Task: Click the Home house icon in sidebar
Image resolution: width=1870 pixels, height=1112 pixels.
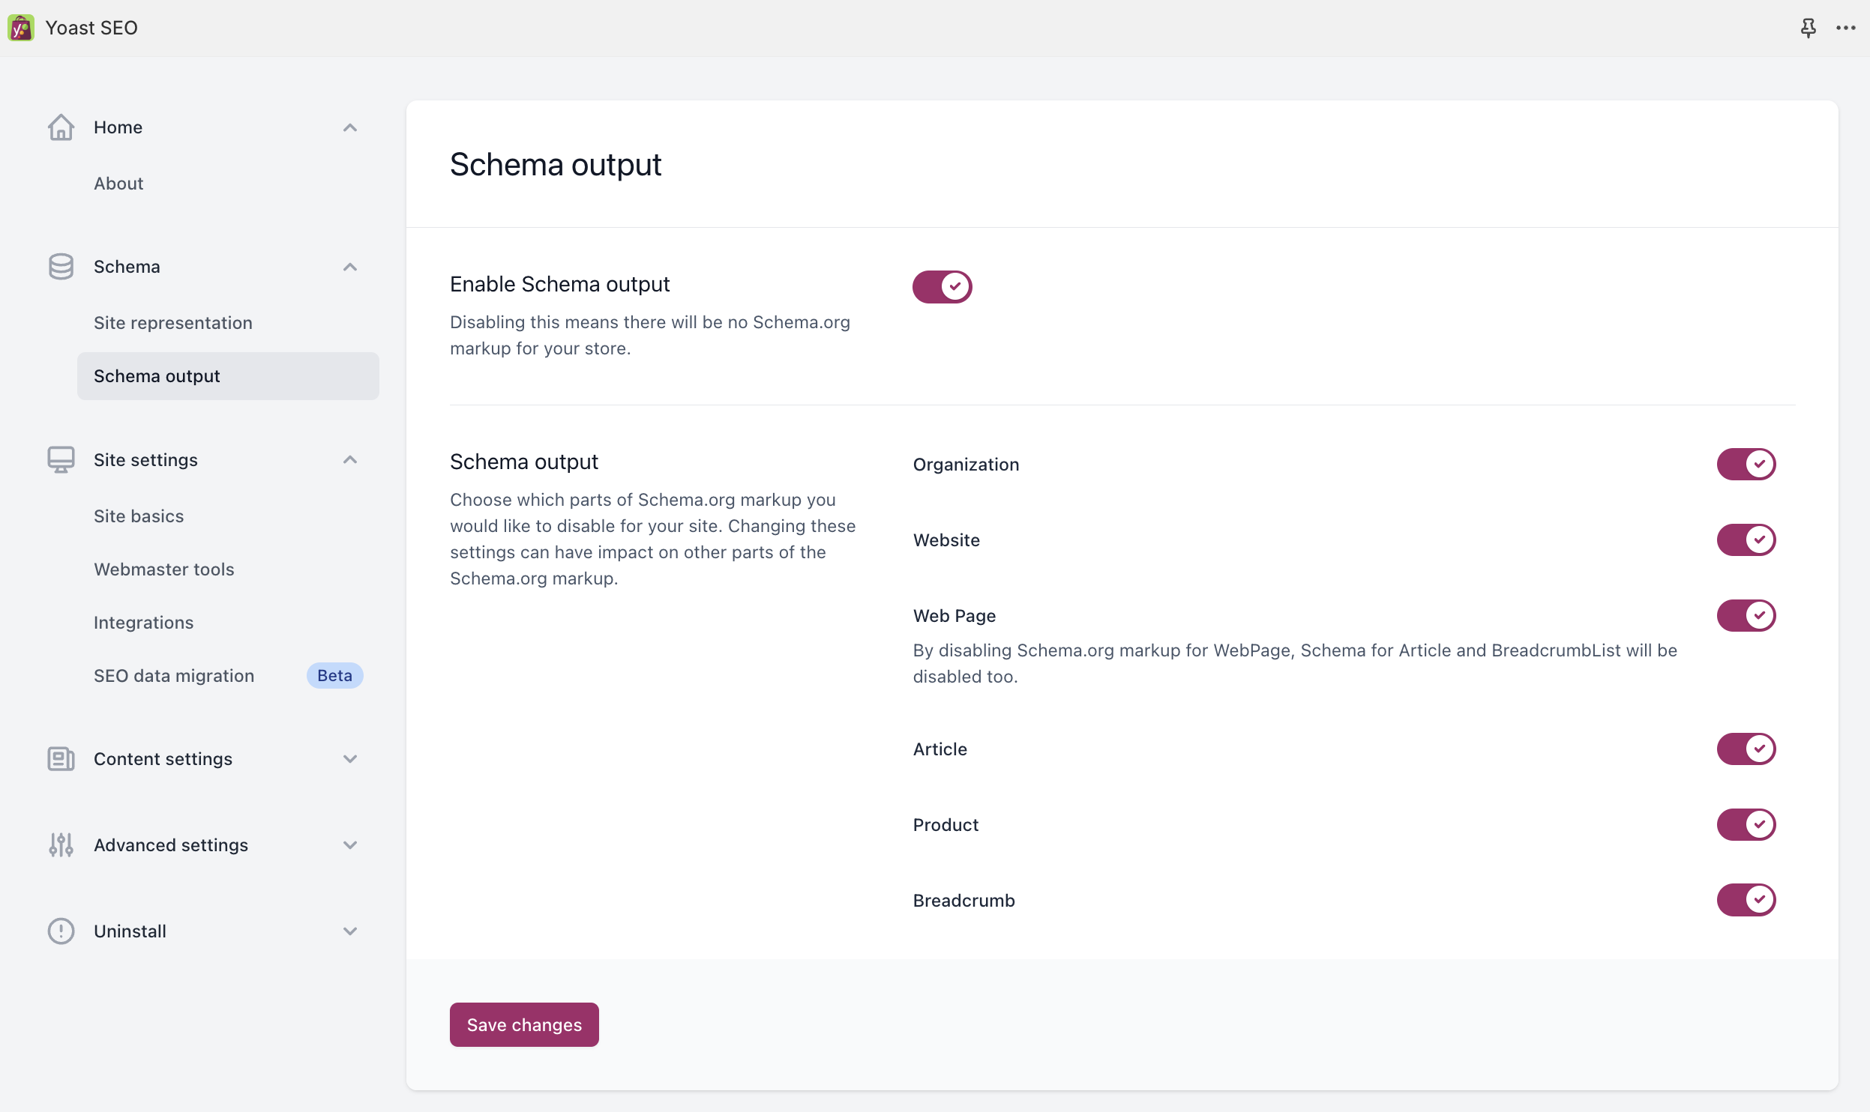Action: pyautogui.click(x=61, y=127)
